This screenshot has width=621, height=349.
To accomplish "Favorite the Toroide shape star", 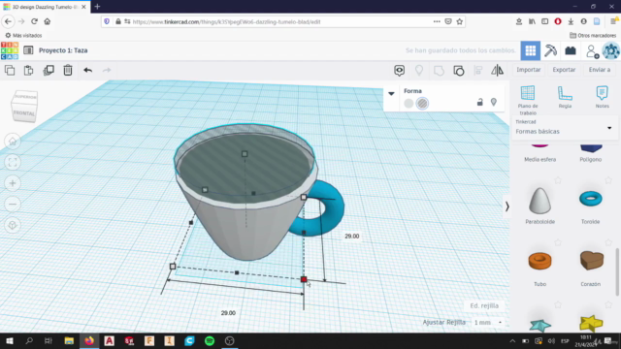I will tap(608, 180).
